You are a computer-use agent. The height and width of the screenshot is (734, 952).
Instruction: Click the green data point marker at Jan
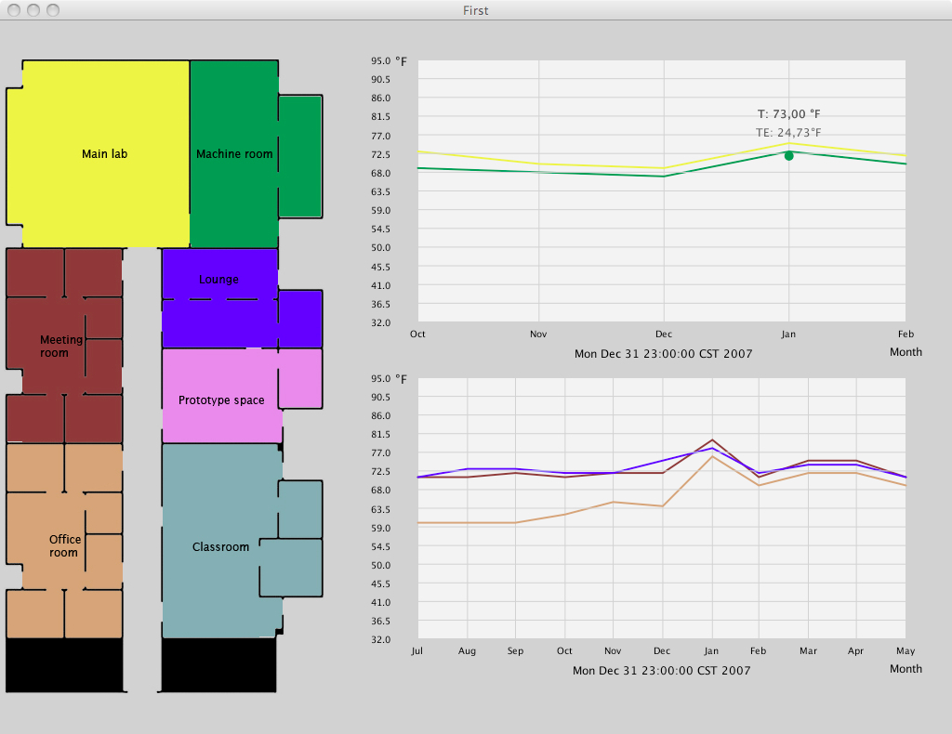click(x=788, y=156)
